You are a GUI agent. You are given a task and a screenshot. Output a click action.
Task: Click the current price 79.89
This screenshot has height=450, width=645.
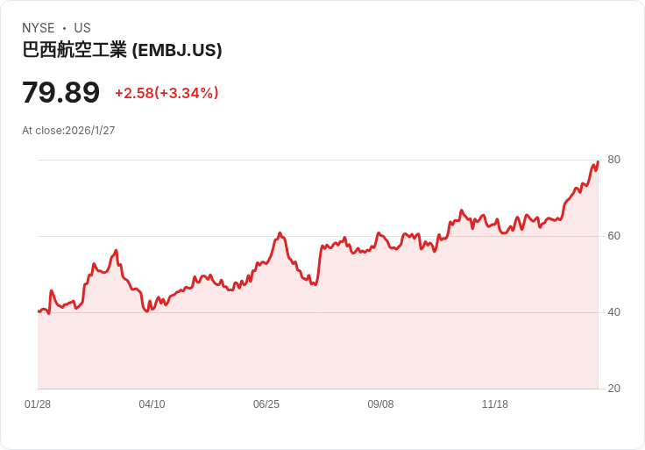60,92
